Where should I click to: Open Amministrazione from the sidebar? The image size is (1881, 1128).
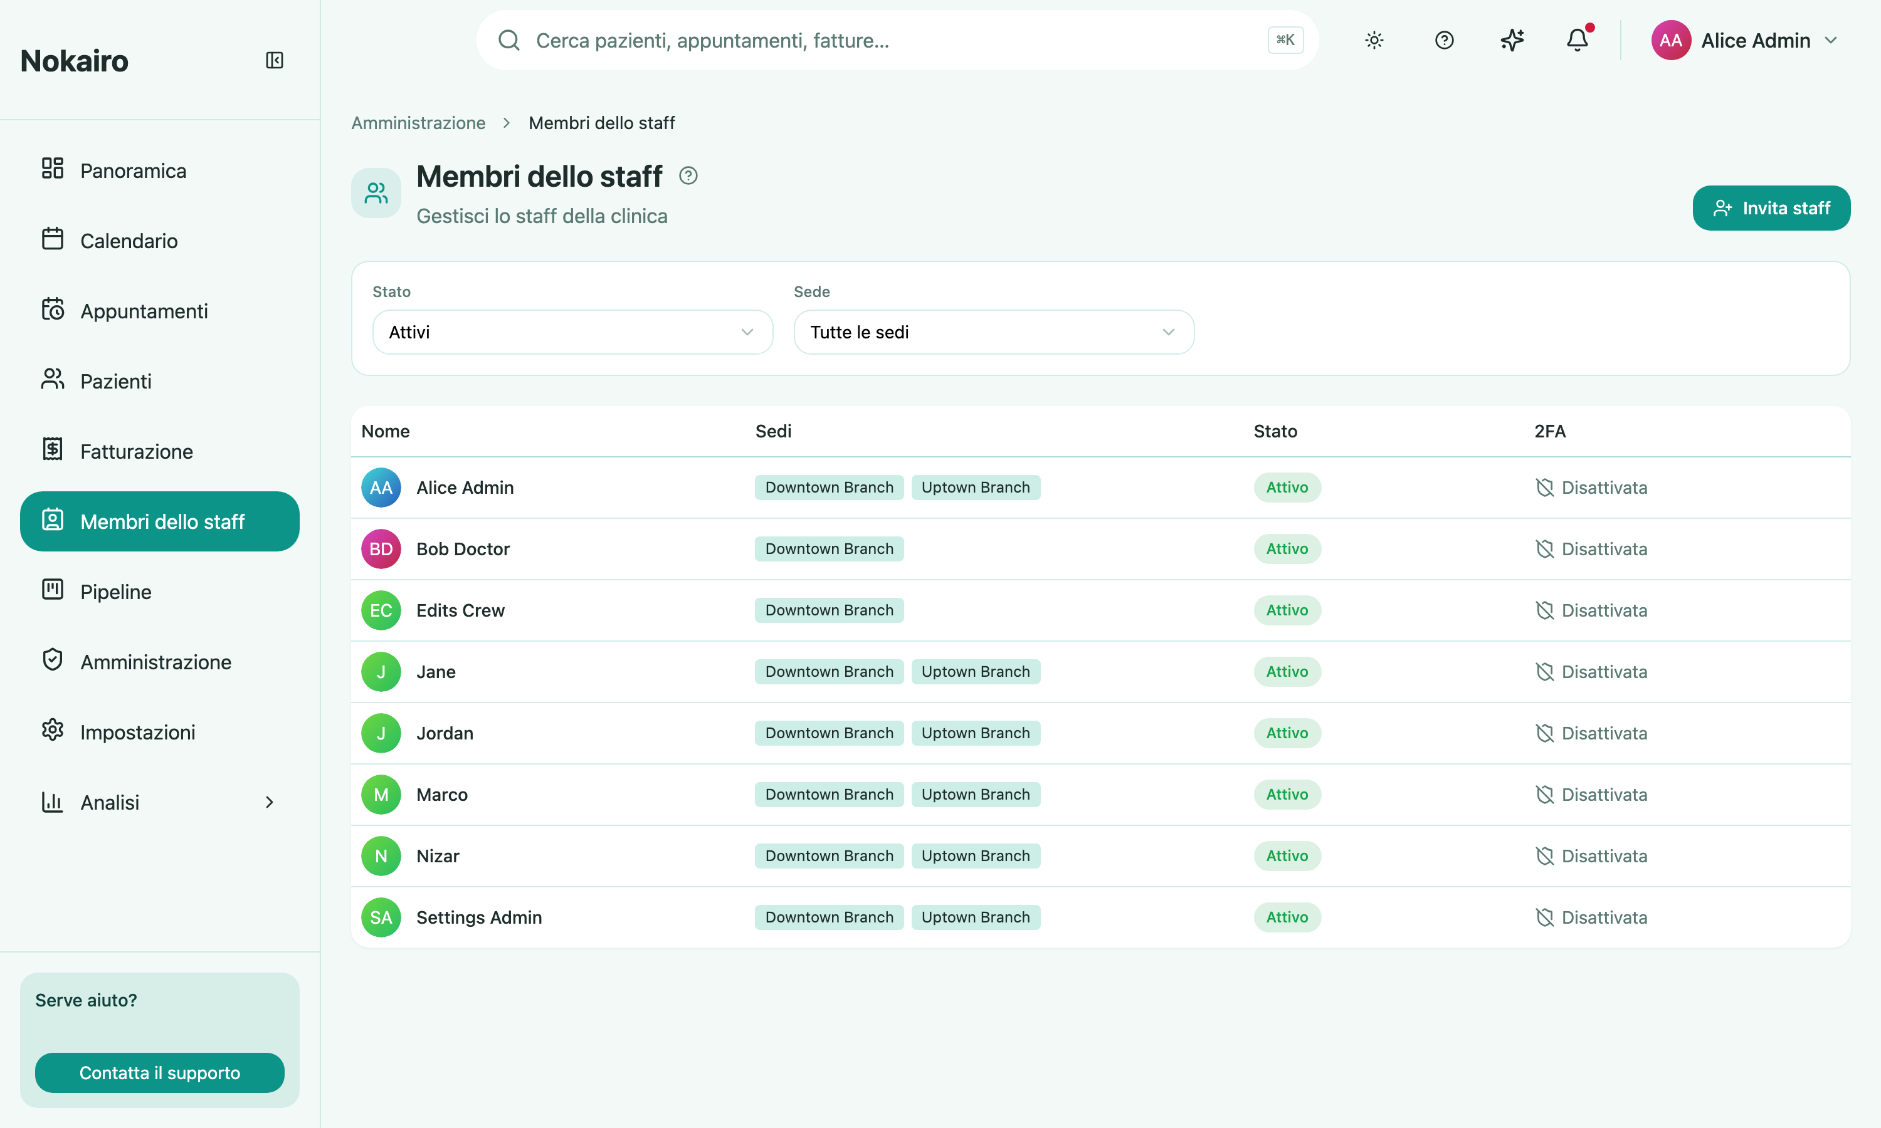(x=160, y=662)
